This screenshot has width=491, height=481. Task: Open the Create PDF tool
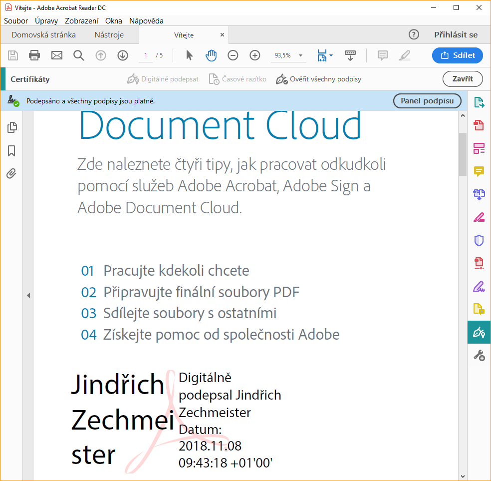pos(479,125)
